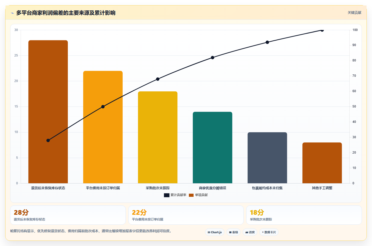Click the cumulative line point at 92 percent
Image resolution: width=372 pixels, height=246 pixels.
[267, 42]
